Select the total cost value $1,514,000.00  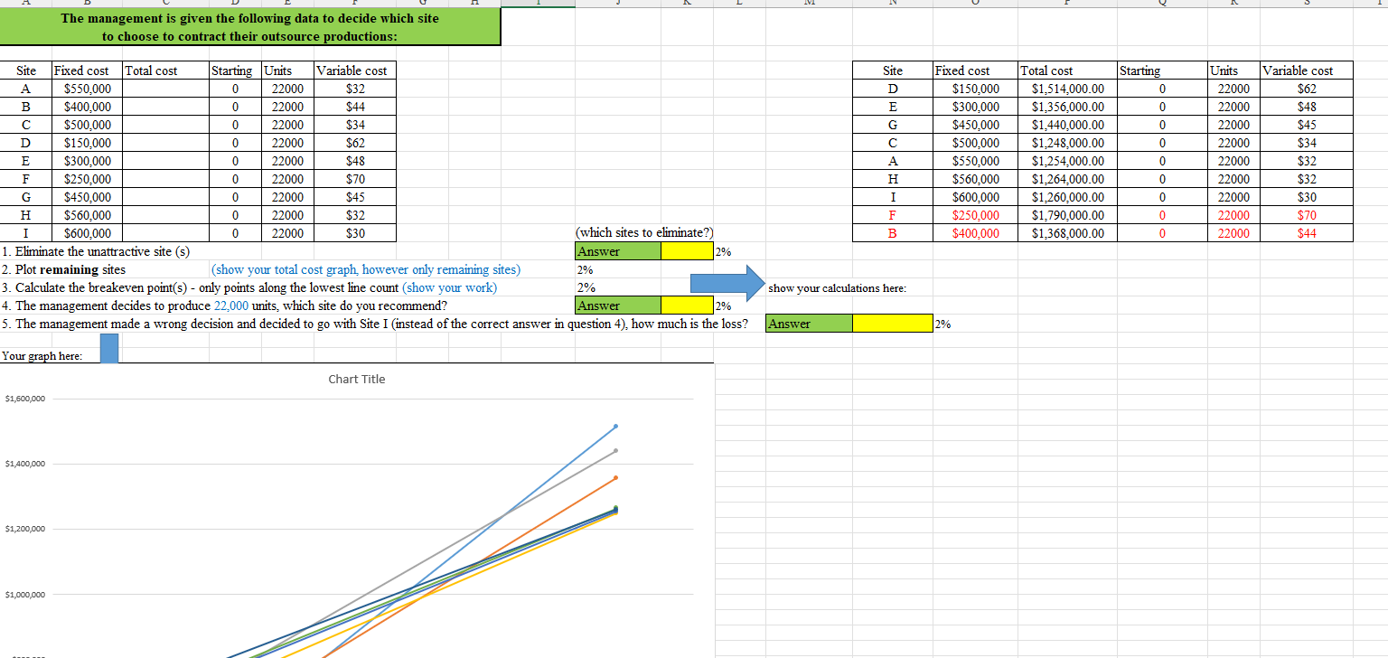[1067, 89]
